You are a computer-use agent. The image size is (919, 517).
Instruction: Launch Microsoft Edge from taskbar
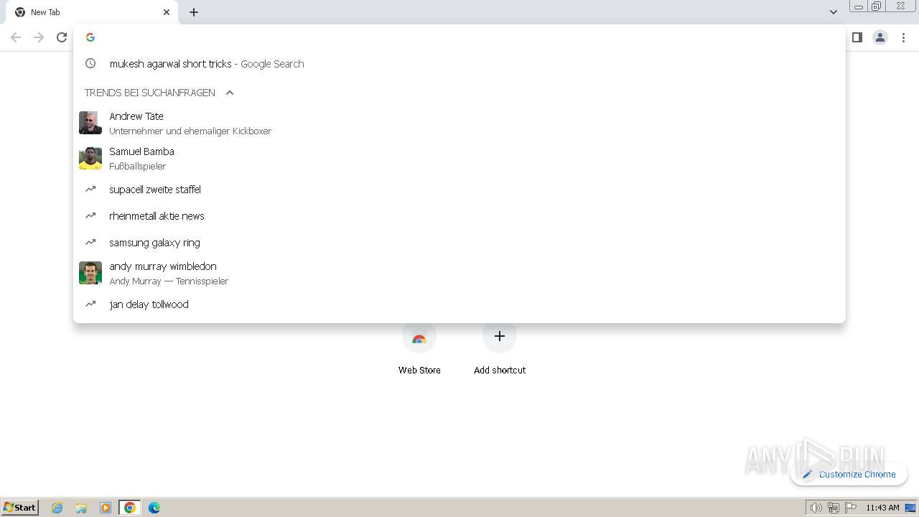click(x=154, y=508)
